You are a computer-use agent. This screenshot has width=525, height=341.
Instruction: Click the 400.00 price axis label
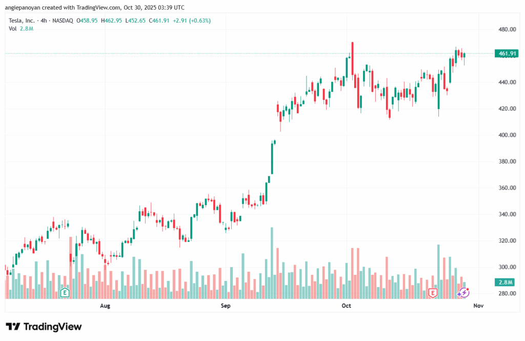tap(507, 135)
